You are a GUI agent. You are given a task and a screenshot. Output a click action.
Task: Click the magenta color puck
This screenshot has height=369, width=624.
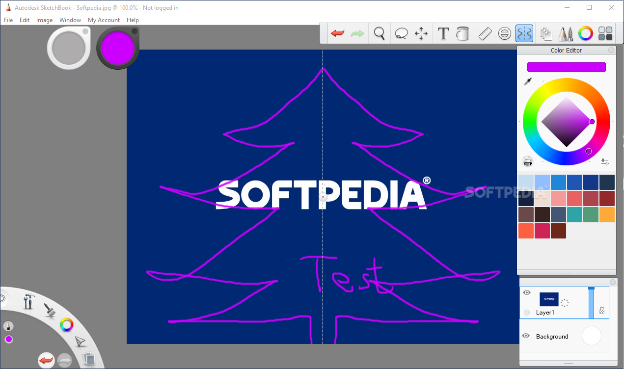pyautogui.click(x=118, y=48)
